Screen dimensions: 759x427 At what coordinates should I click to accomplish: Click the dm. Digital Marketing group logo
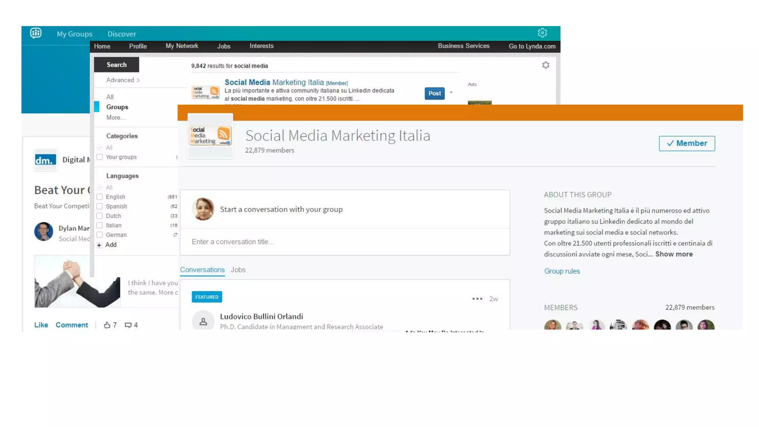[x=46, y=160]
